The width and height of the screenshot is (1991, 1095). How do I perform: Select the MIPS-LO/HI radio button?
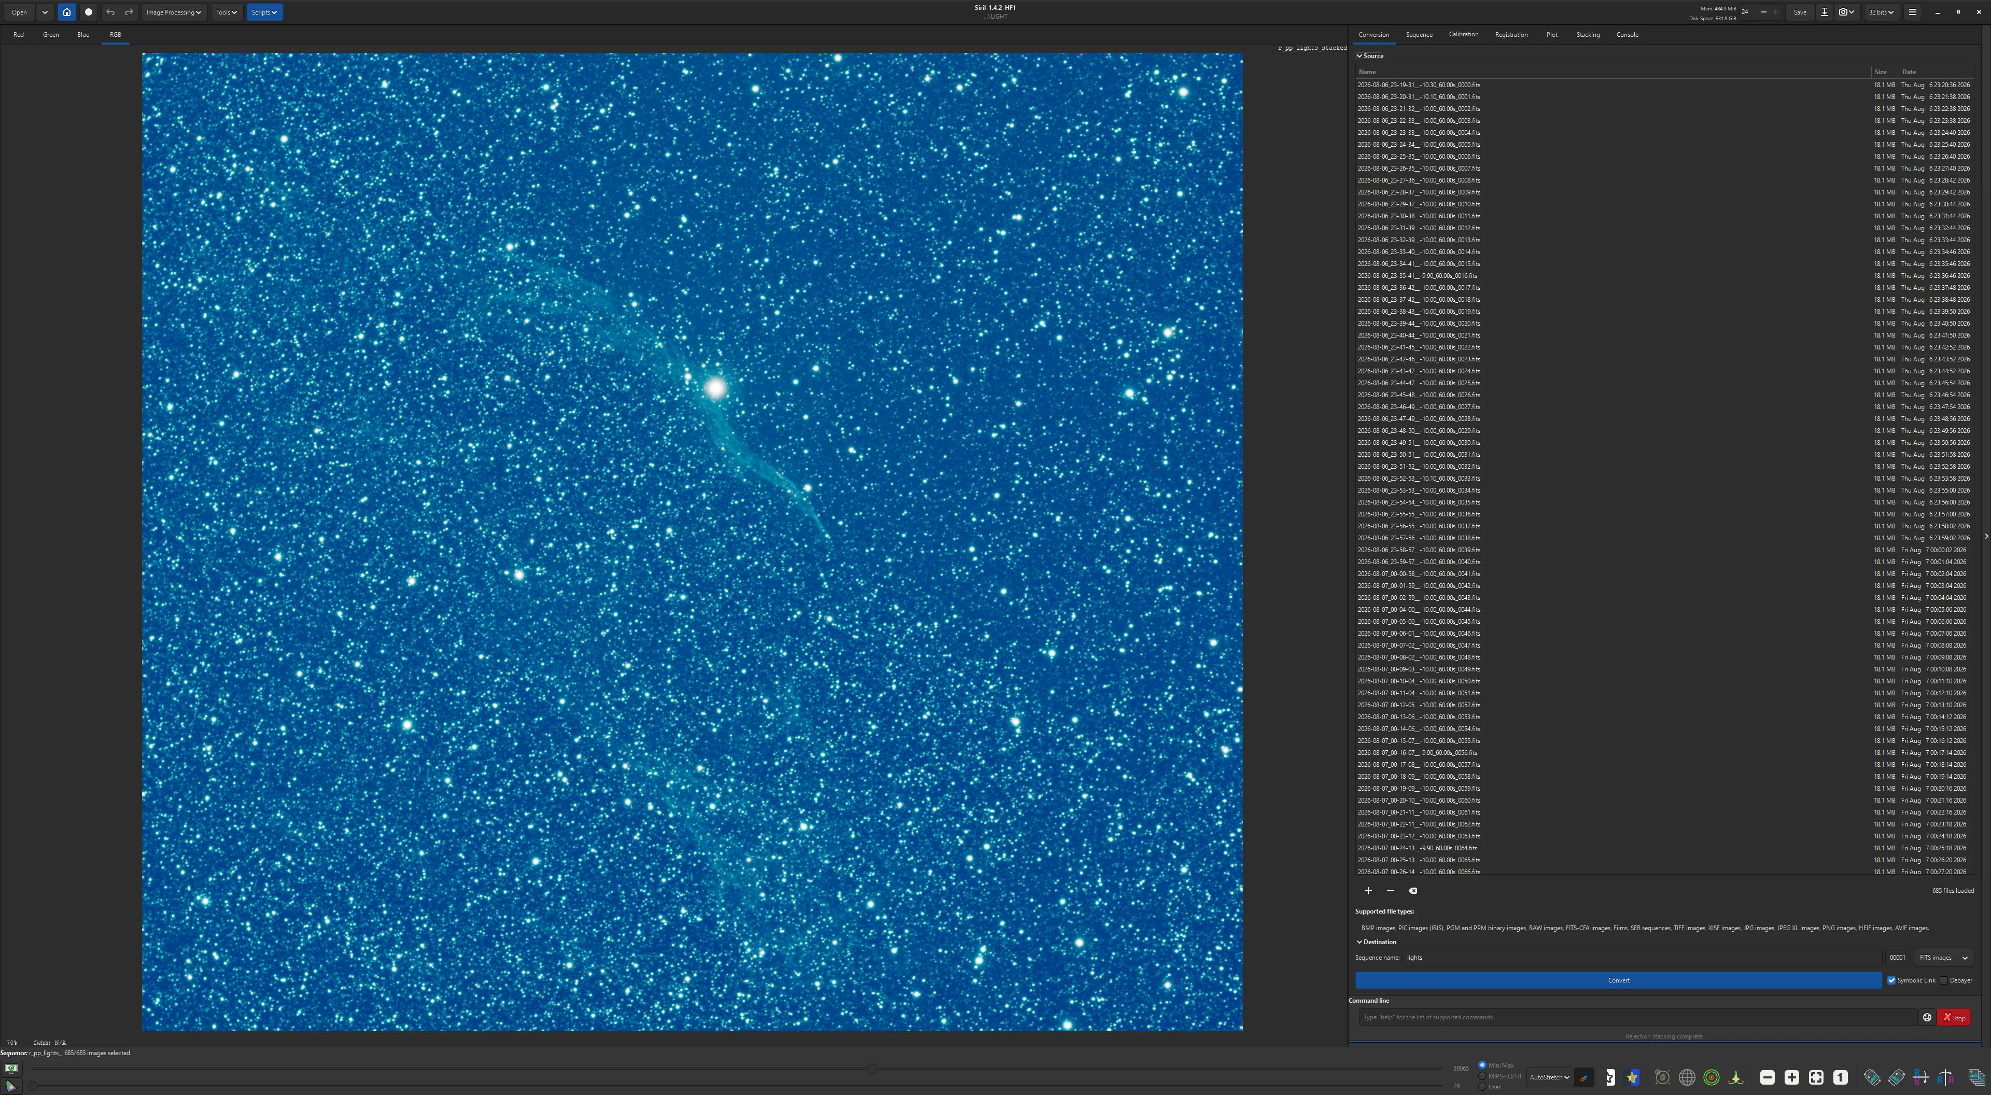(1482, 1076)
